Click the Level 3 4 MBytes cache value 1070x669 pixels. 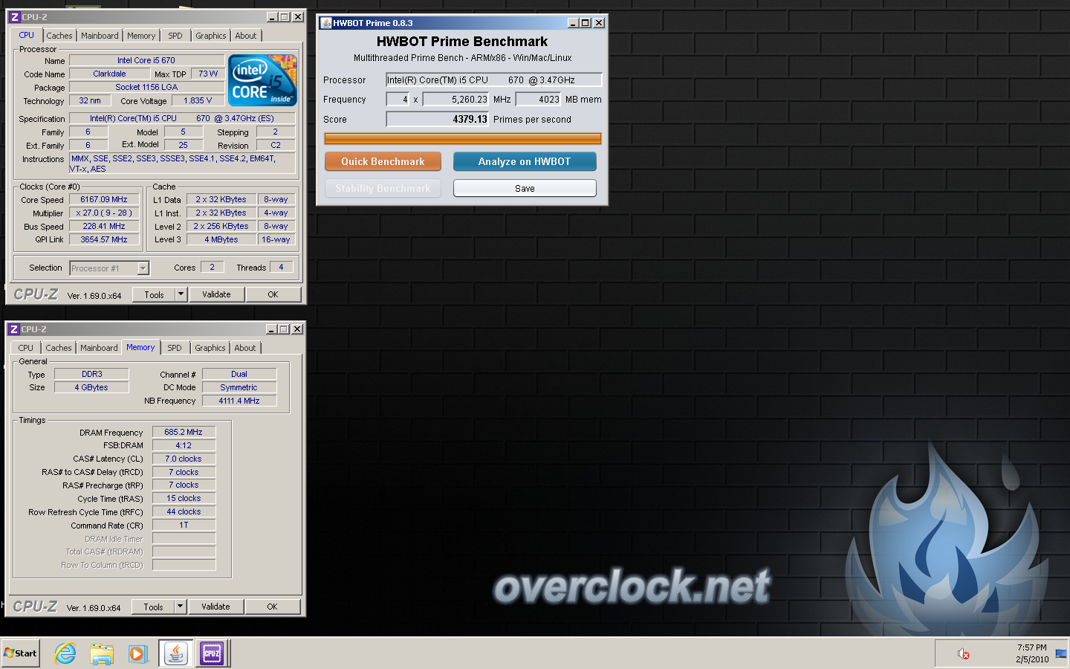(221, 239)
